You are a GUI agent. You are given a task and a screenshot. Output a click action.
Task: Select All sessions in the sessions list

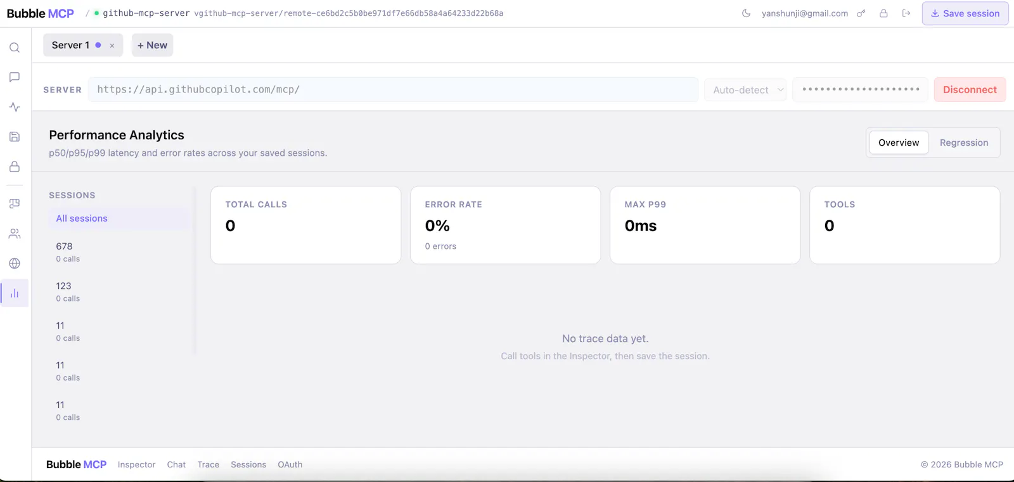click(119, 219)
